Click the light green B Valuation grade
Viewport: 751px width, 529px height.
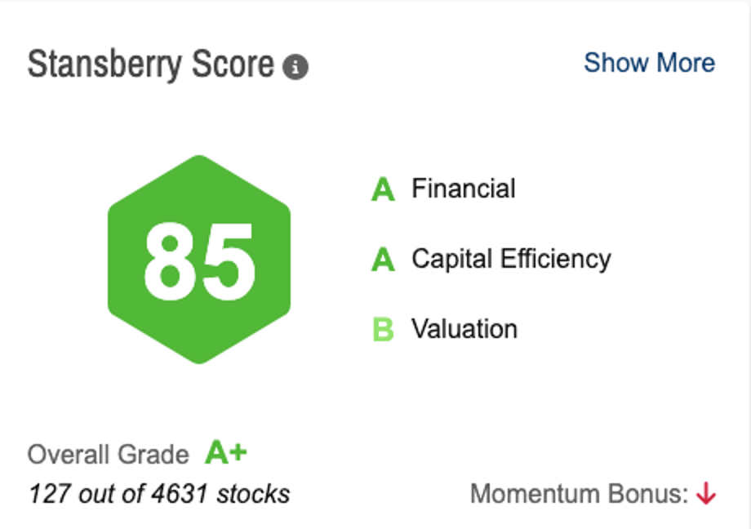click(383, 331)
